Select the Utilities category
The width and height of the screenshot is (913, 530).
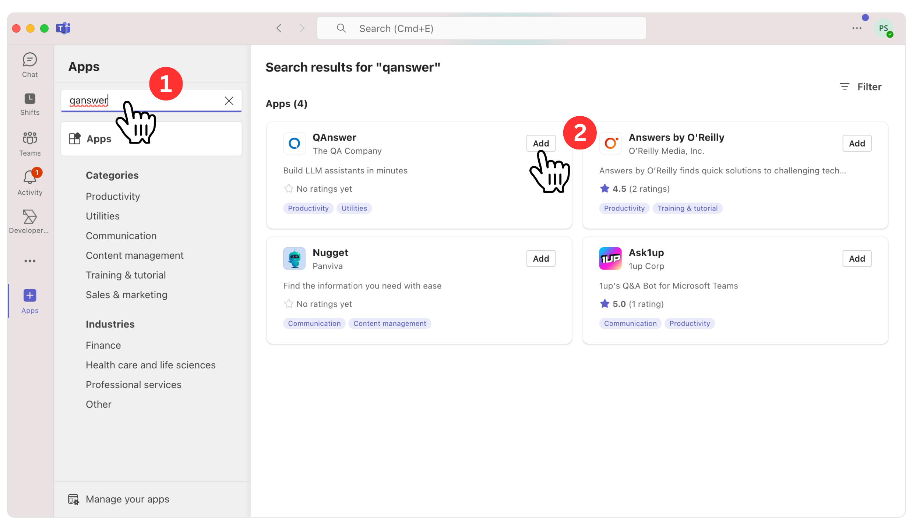click(103, 216)
